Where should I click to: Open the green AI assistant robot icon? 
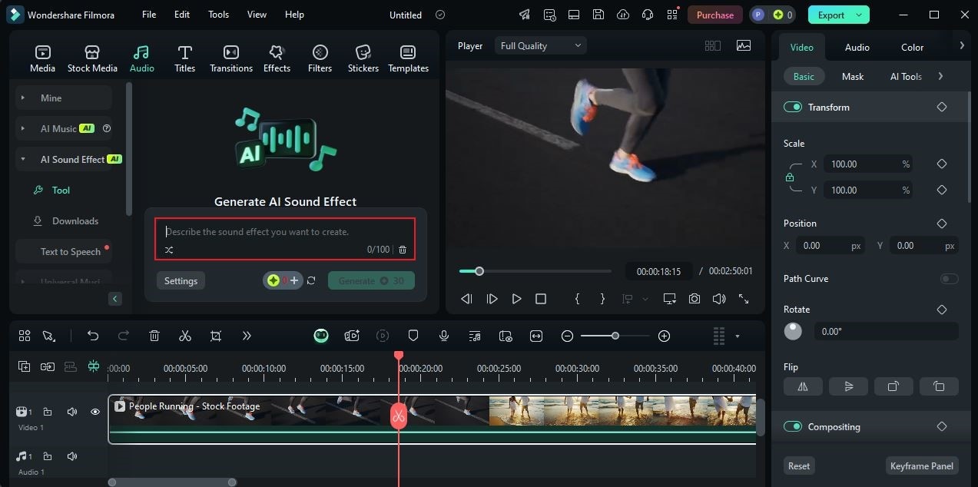(x=321, y=336)
